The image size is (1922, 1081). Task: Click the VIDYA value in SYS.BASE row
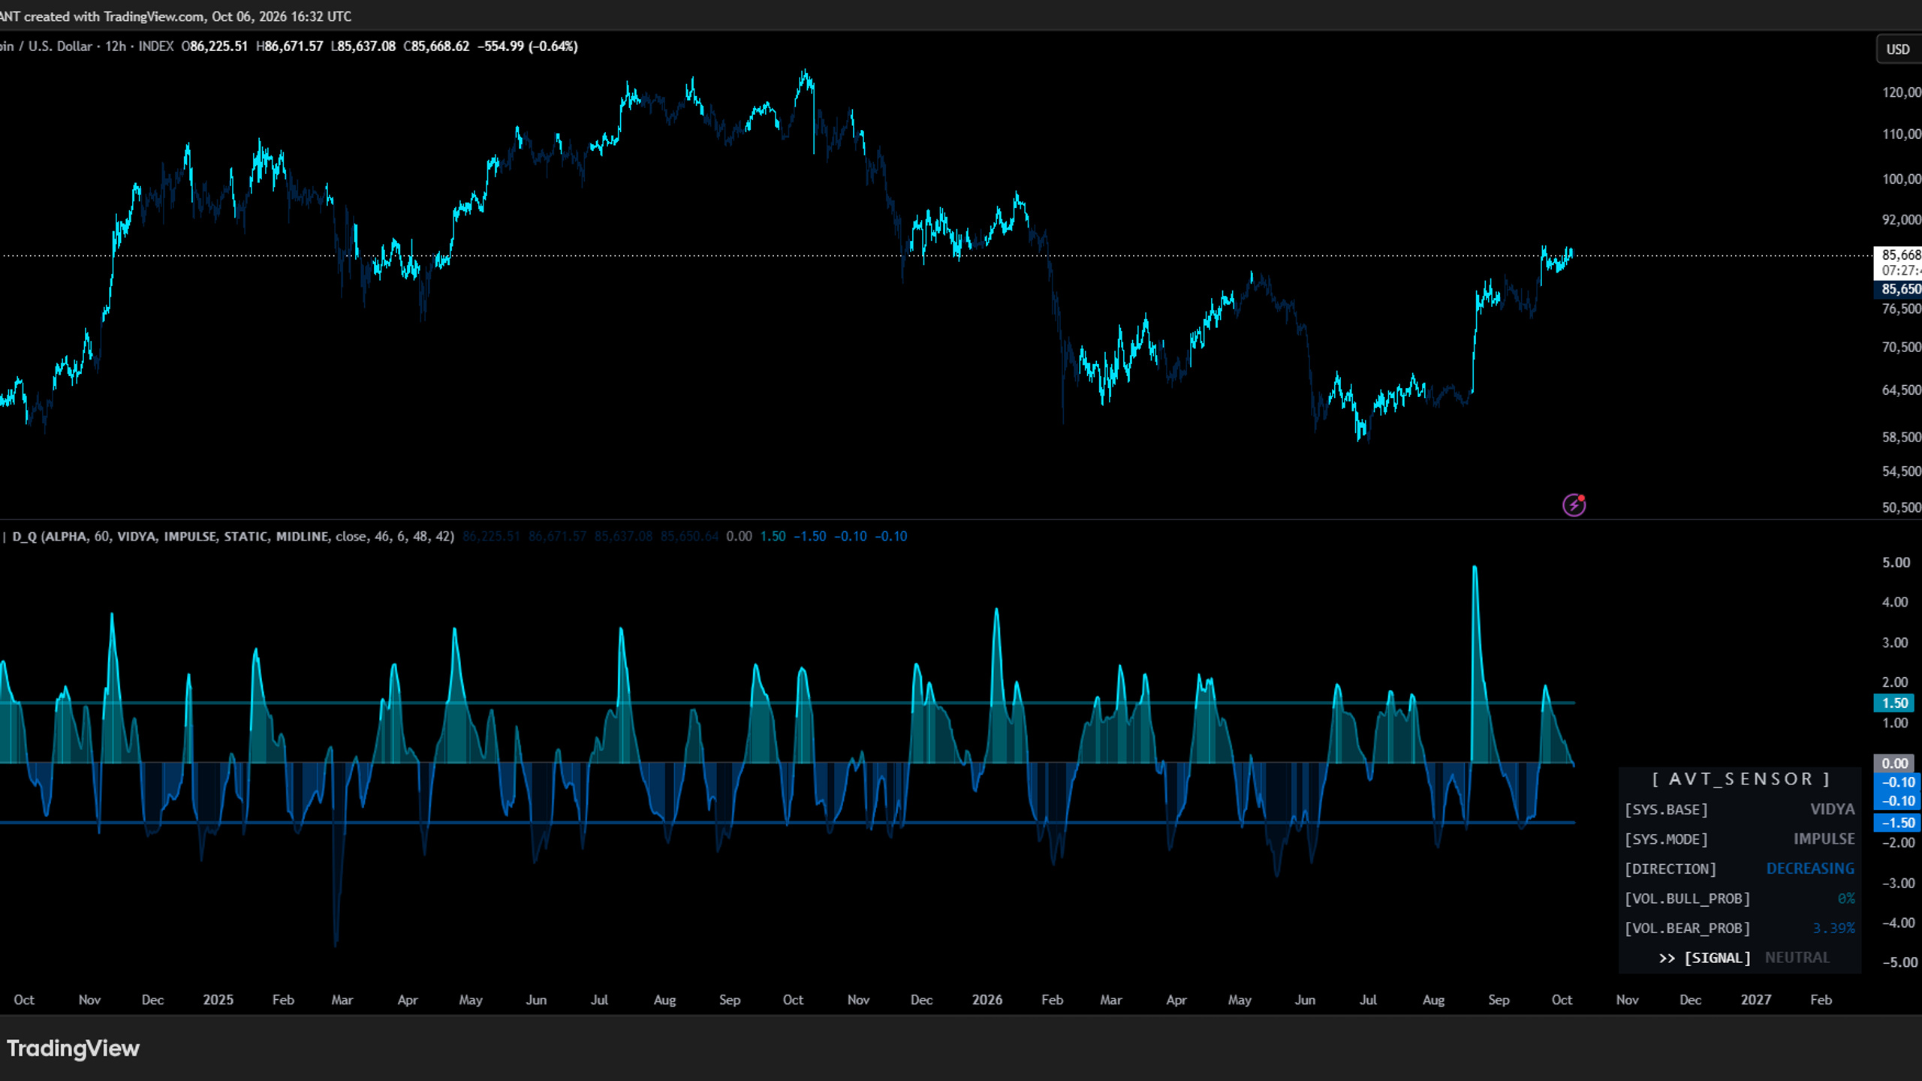[1832, 809]
